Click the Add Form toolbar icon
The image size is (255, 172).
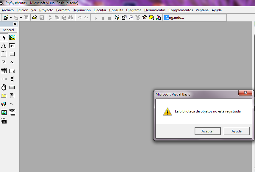(x=16, y=17)
